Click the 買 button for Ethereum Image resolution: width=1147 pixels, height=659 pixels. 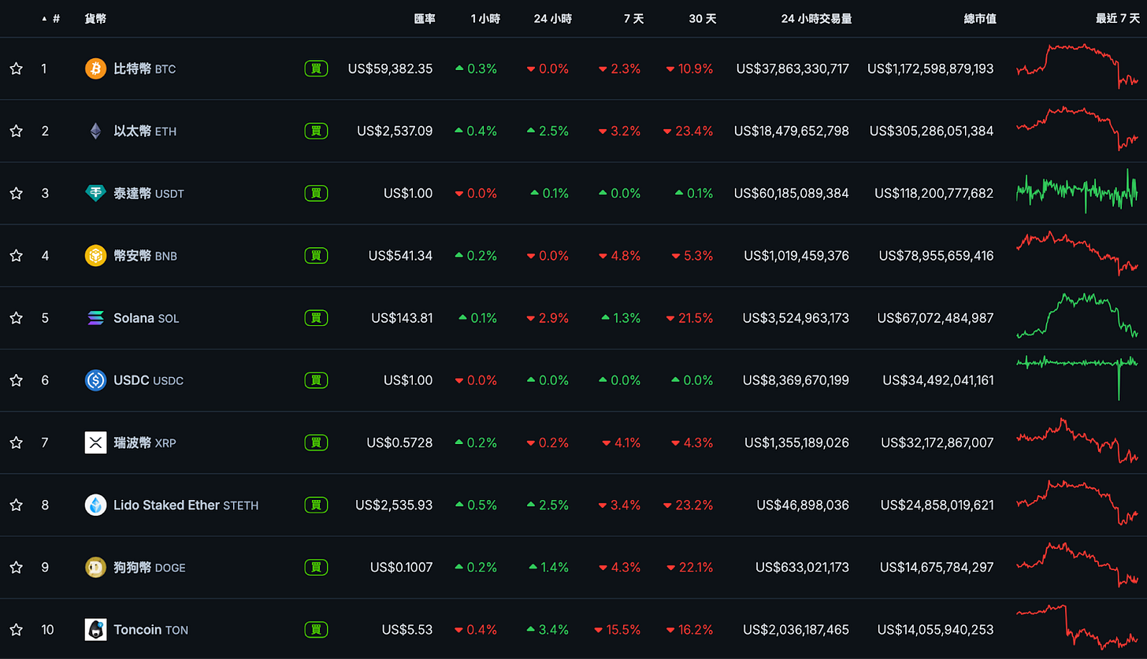pos(316,131)
